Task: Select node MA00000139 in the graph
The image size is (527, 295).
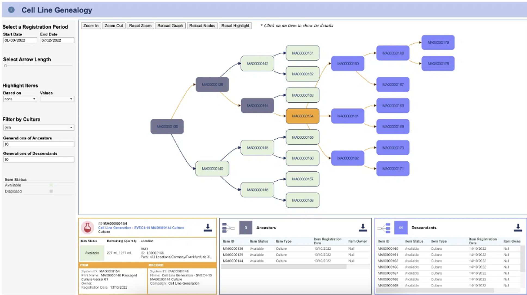Action: [212, 84]
